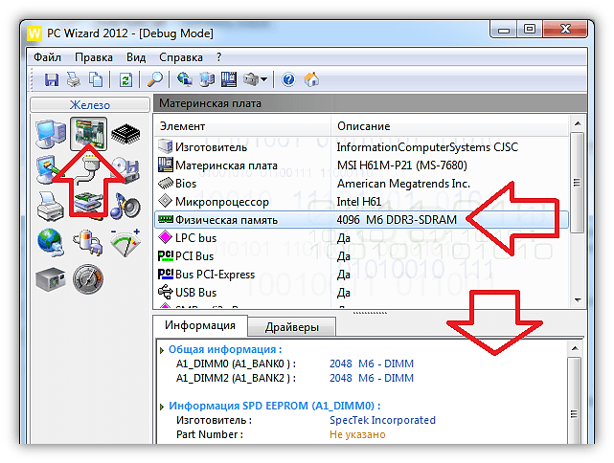Open the dropdown arrow next to toolbox icon
The height and width of the screenshot is (463, 614).
coord(264,79)
